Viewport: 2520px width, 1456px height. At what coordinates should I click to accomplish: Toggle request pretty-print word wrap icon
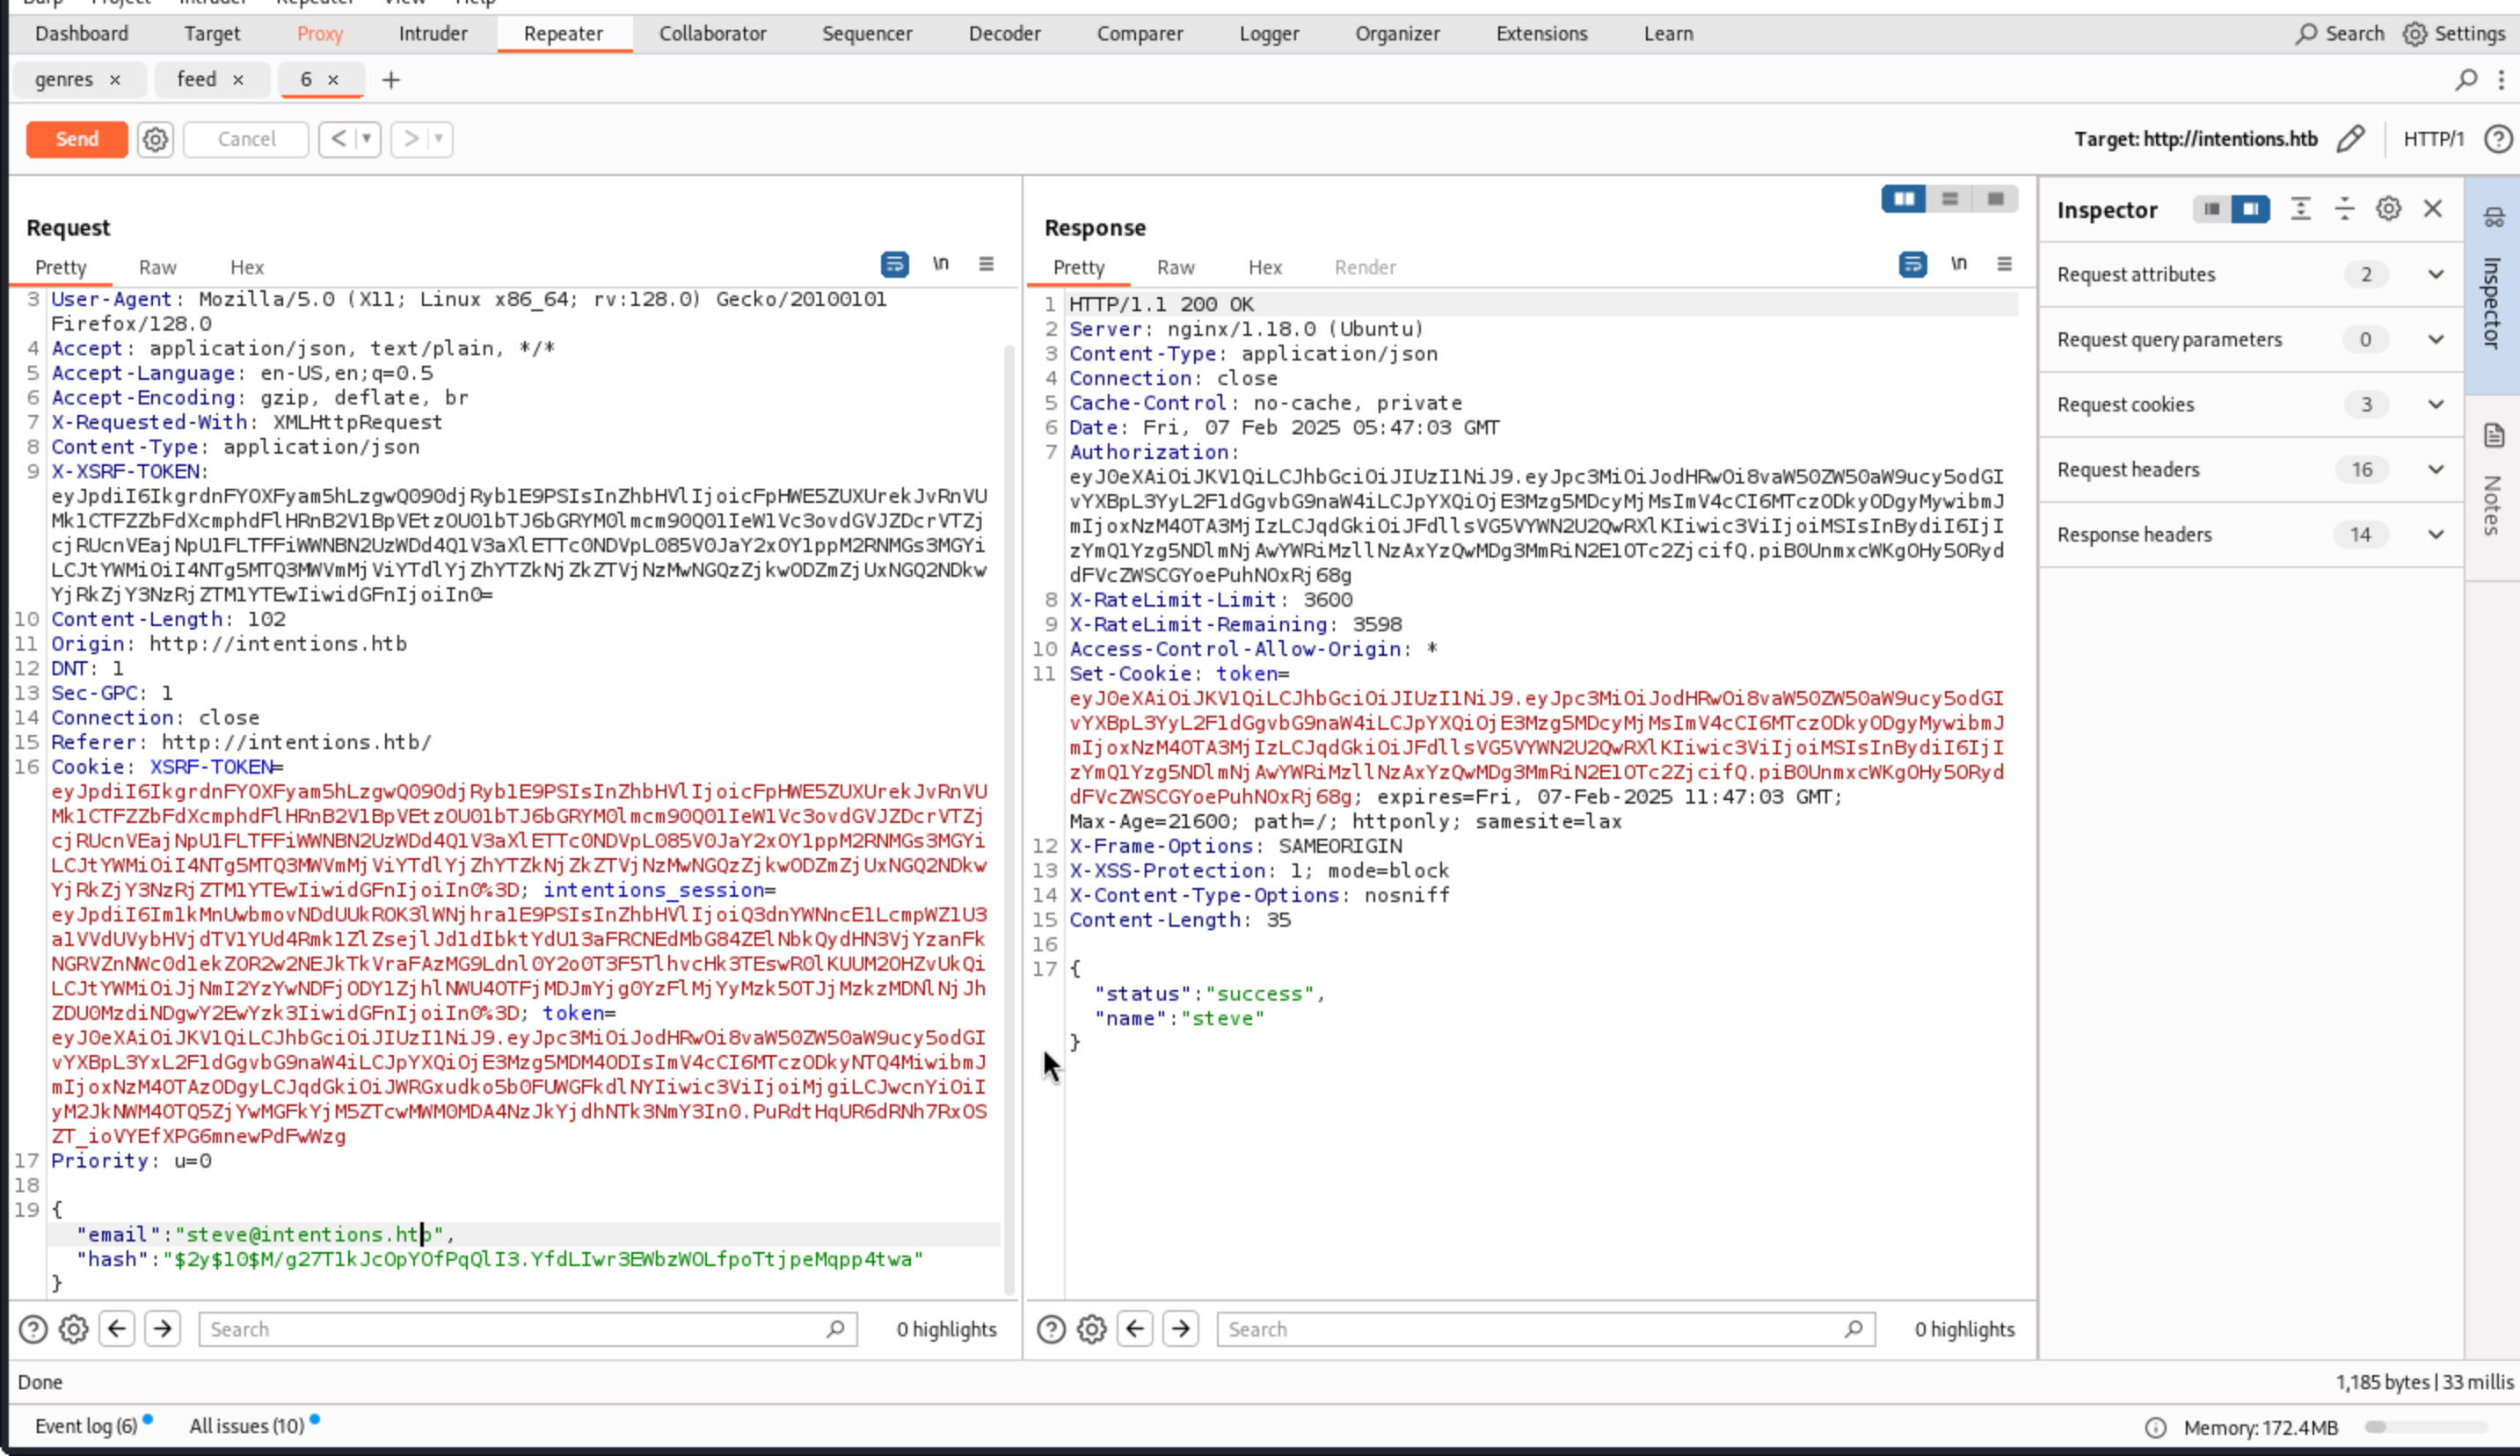pos(894,265)
